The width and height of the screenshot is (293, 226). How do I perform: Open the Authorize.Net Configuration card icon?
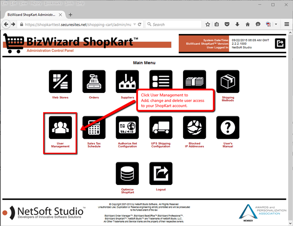127,127
